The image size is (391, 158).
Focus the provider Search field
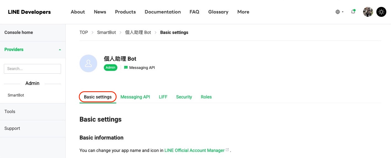(32, 69)
